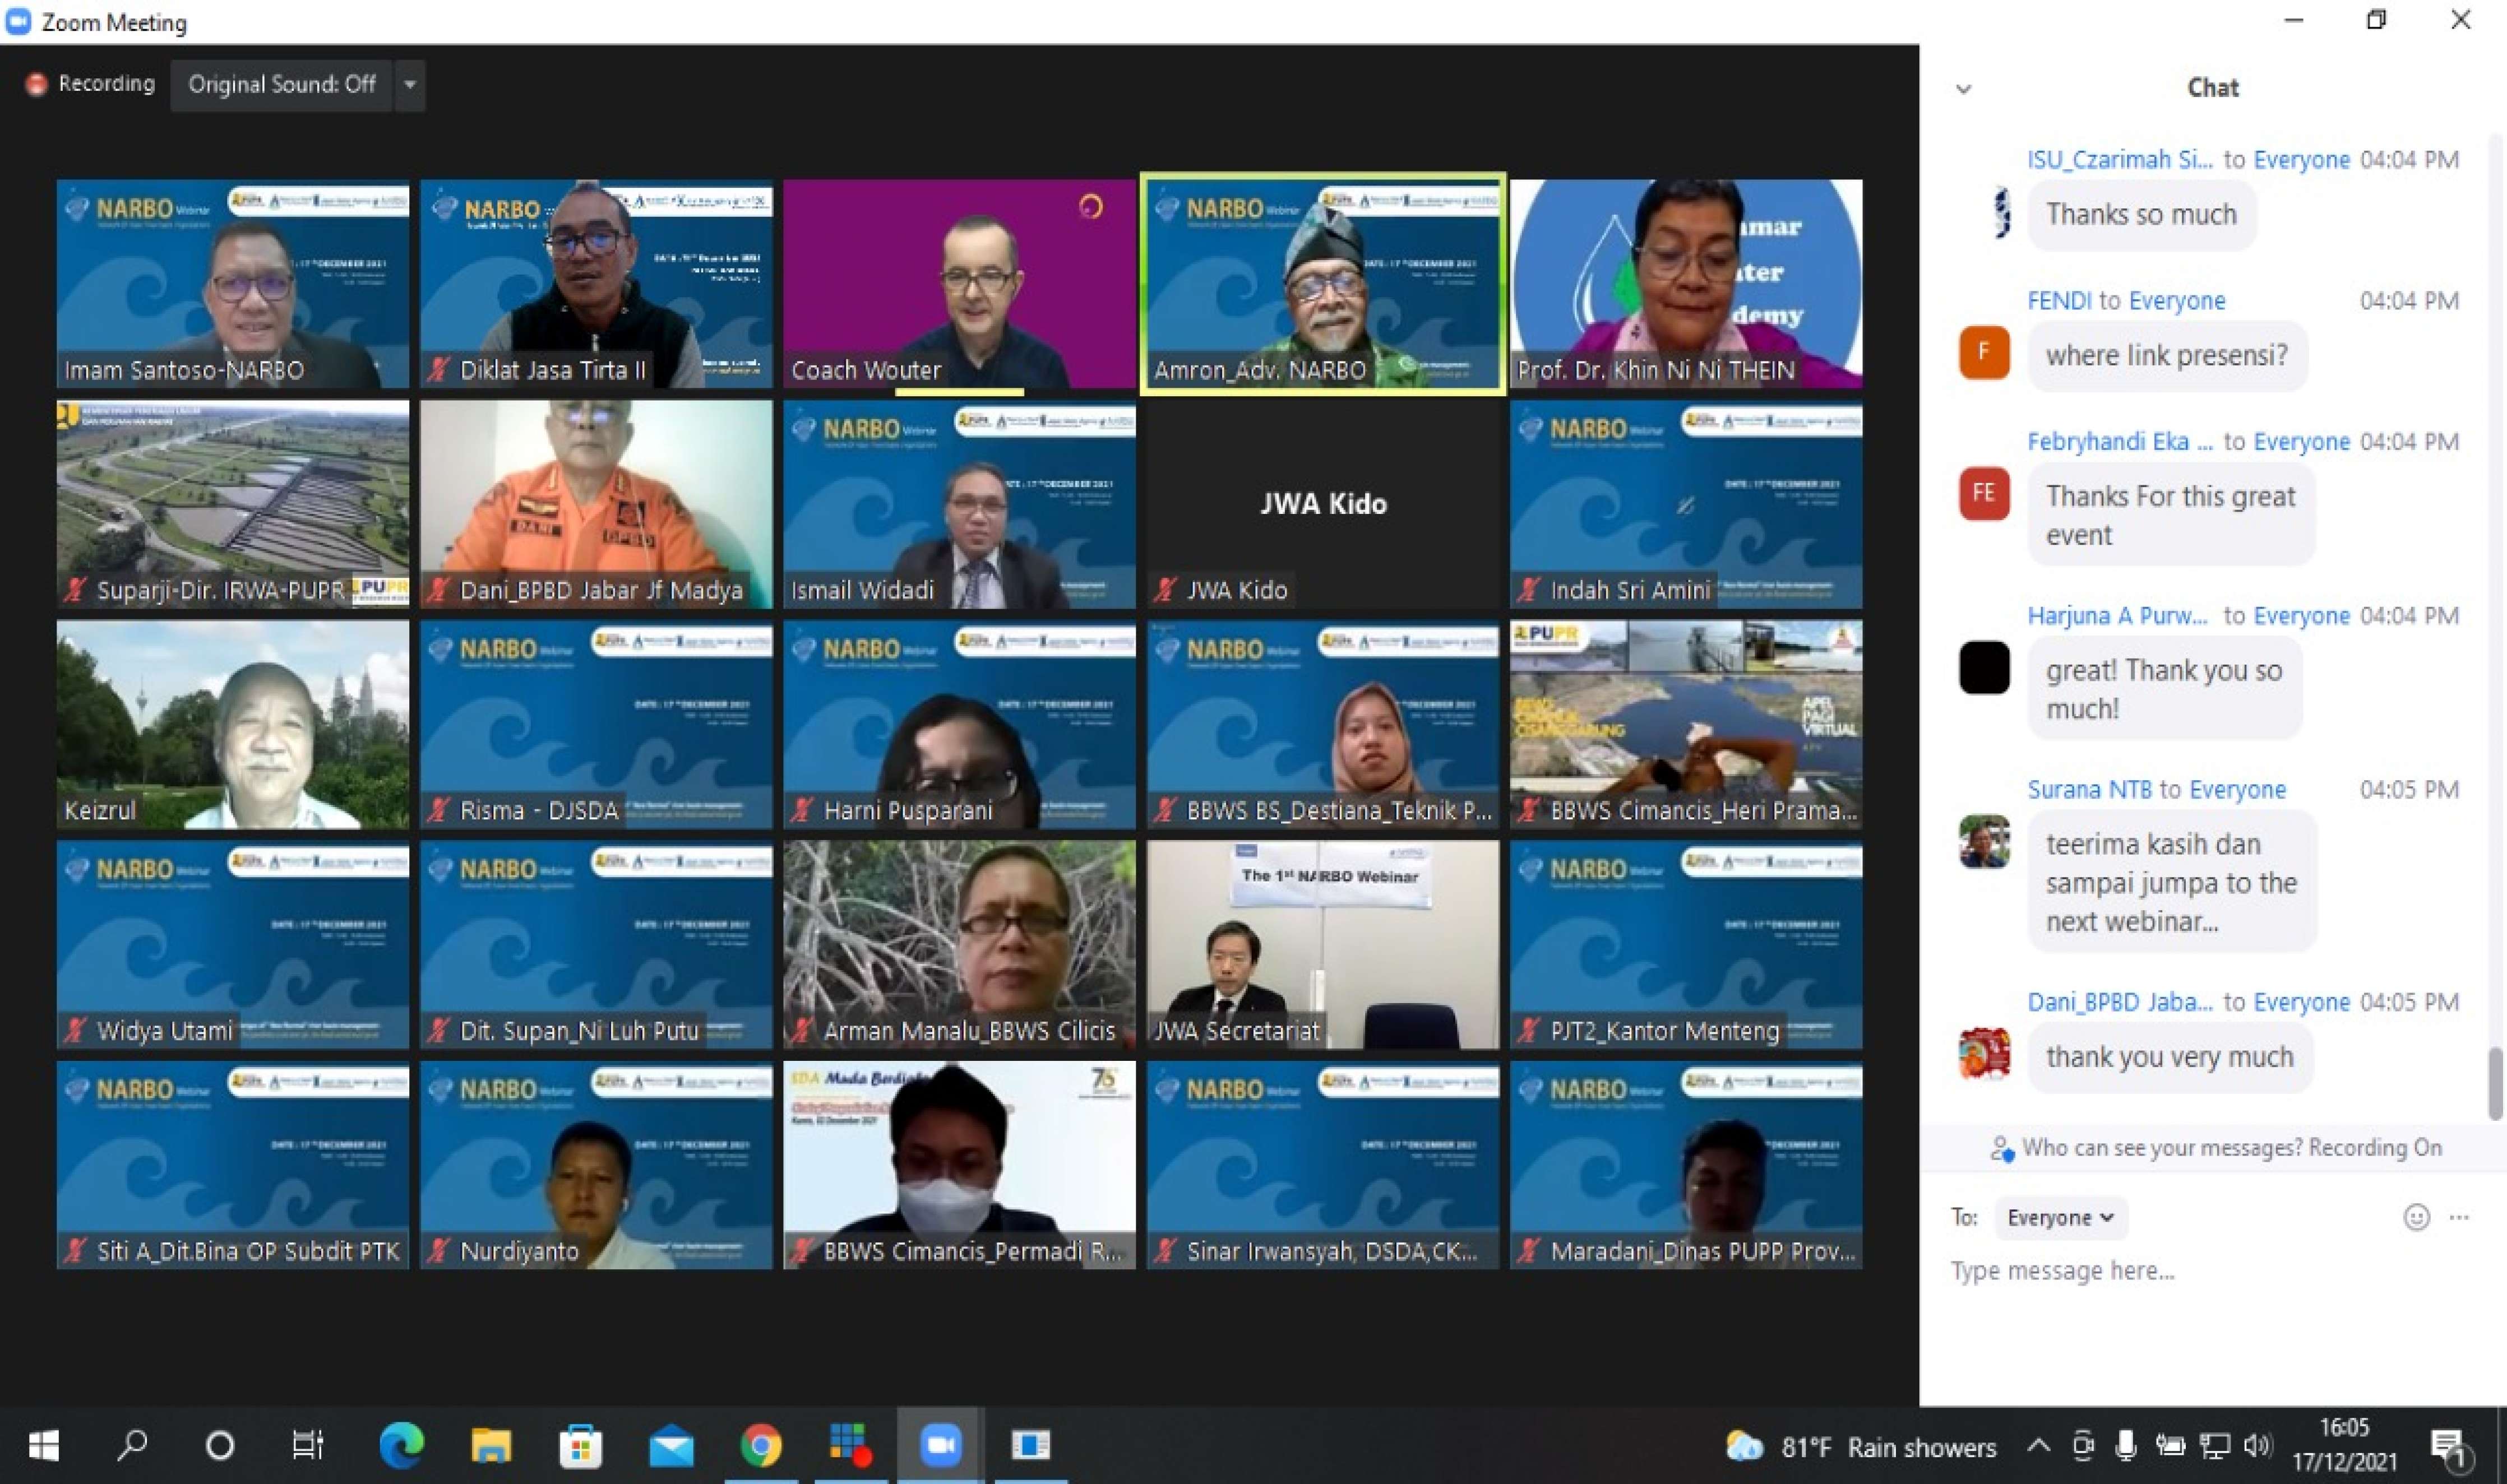Open Google Chrome from the taskbar
The height and width of the screenshot is (1484, 2507).
point(761,1445)
